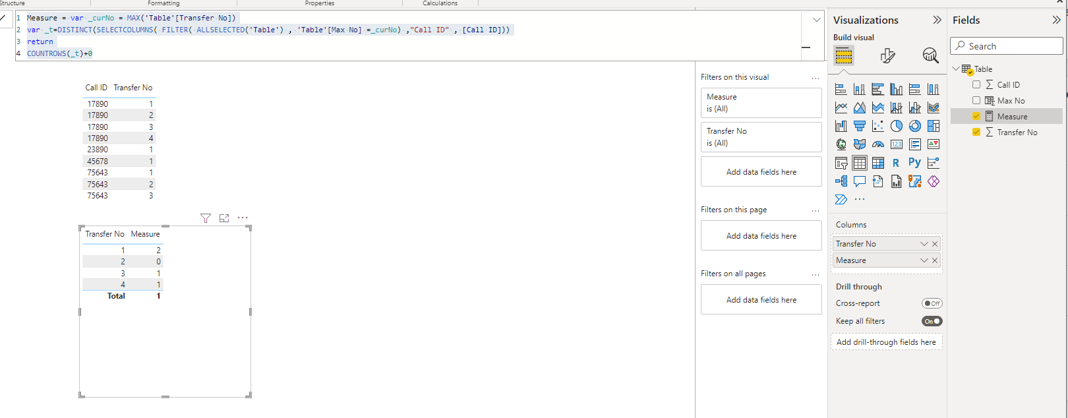Click Add data fields under all pages

761,299
